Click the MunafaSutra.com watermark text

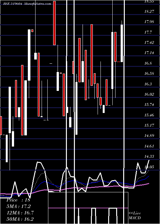tap(38, 4)
